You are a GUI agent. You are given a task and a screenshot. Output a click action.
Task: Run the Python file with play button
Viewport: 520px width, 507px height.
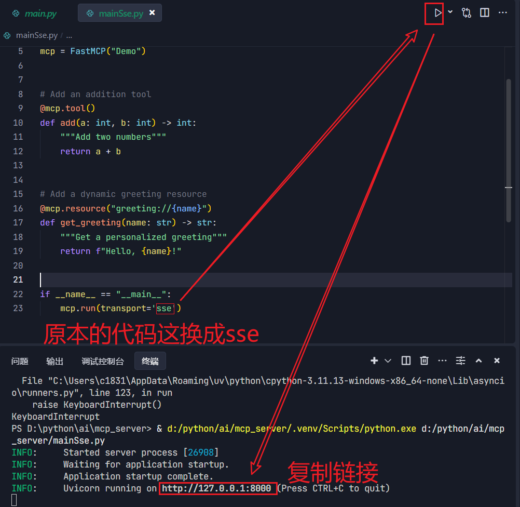point(438,13)
